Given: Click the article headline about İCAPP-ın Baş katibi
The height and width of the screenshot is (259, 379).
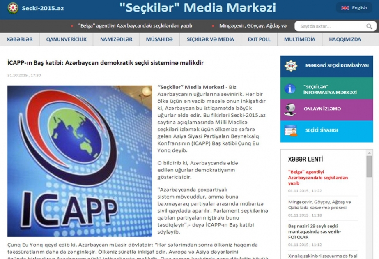Looking at the screenshot, I should [106, 63].
